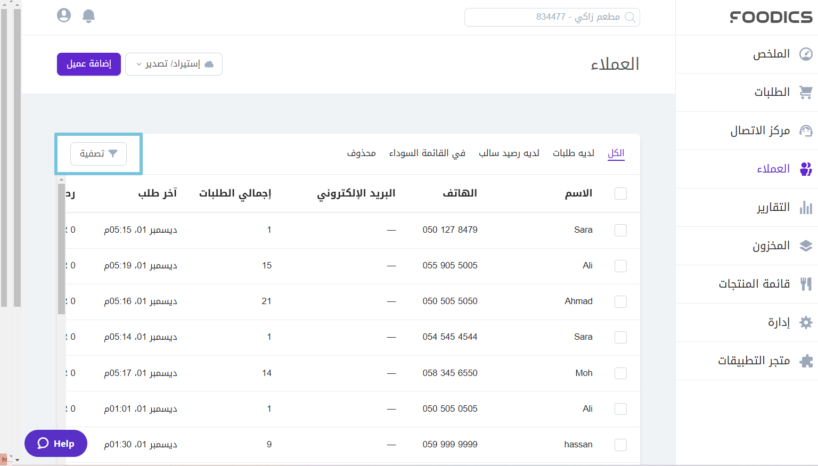Select the checkbox beside Ahmad

pos(620,301)
